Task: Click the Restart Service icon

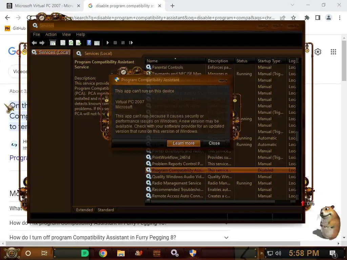Action: [131, 43]
